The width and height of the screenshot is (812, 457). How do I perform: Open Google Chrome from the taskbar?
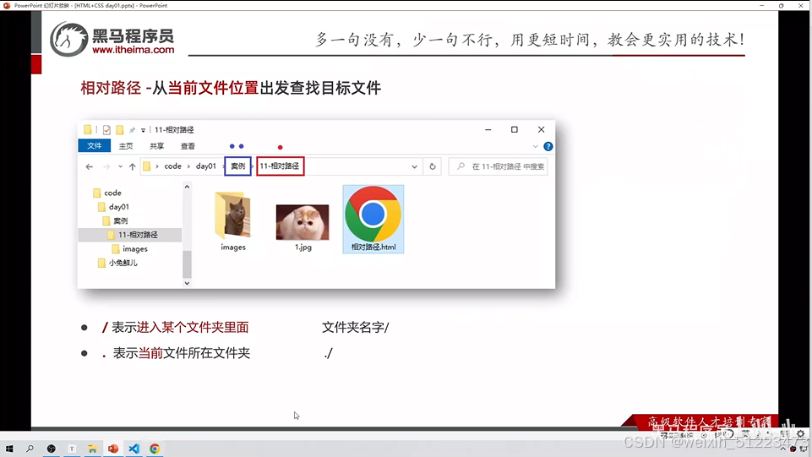155,449
